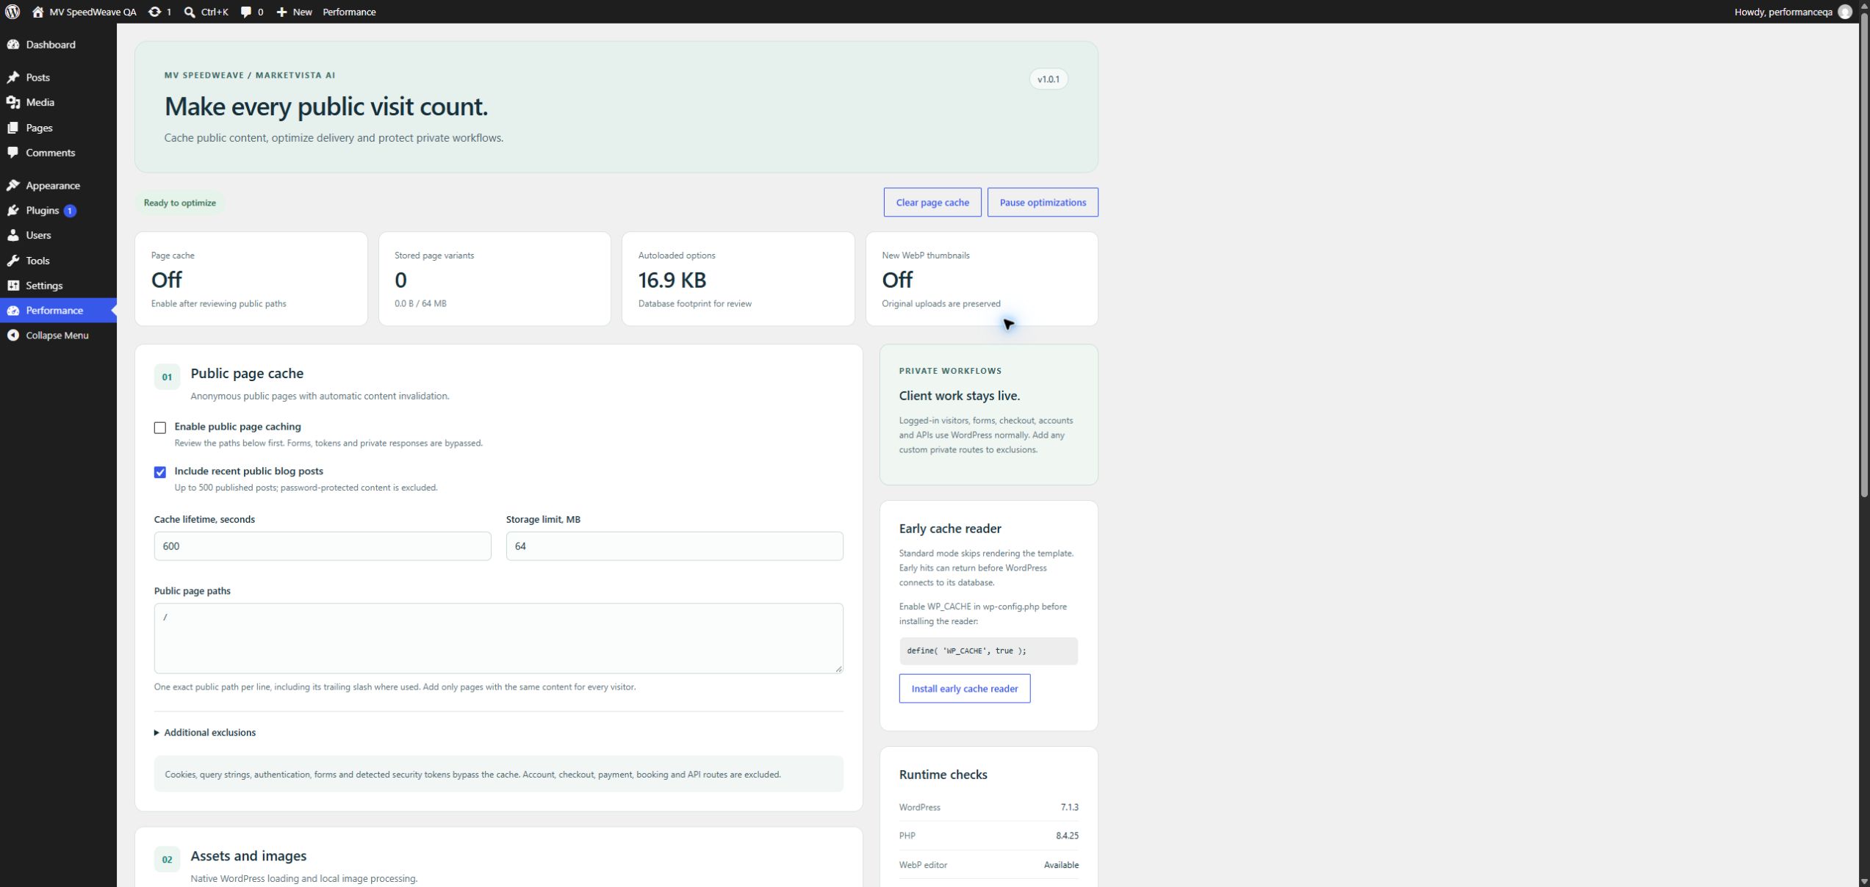Enable public page caching checkbox

pos(159,428)
